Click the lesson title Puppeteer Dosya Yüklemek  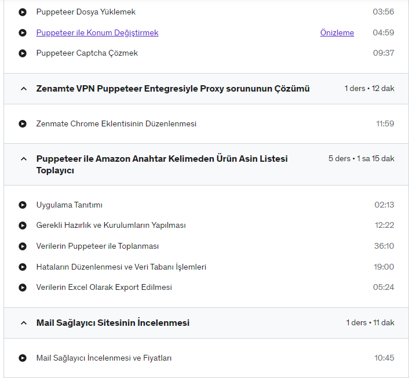click(86, 12)
